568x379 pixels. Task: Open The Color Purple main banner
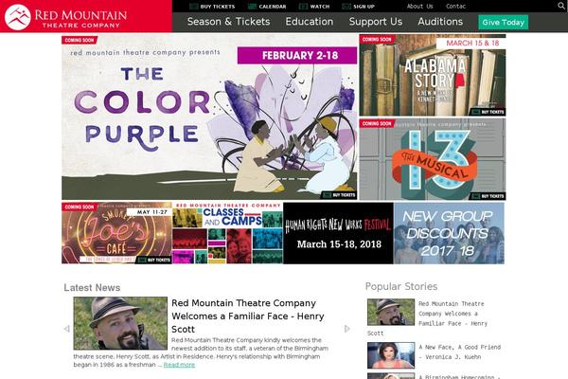(x=209, y=117)
